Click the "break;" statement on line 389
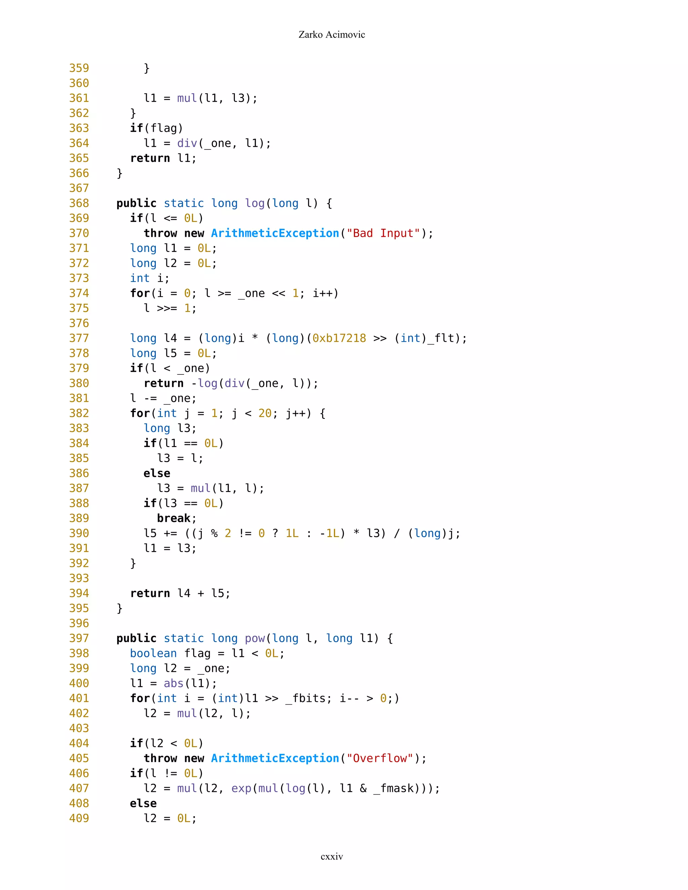688x890 pixels. [x=177, y=518]
